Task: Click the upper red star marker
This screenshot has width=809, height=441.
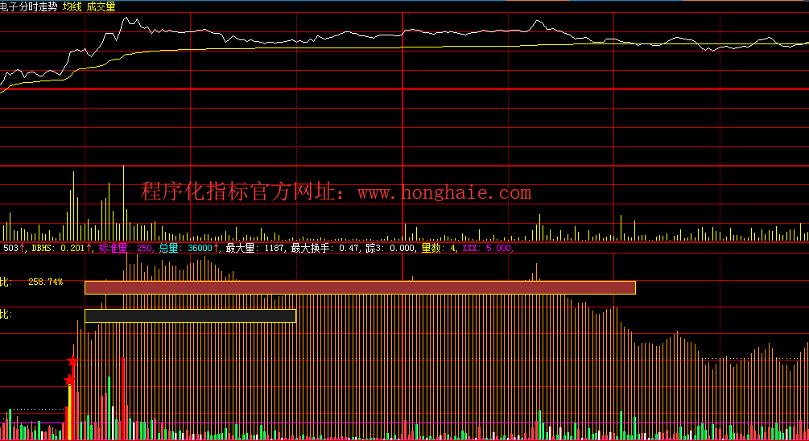Action: click(72, 361)
